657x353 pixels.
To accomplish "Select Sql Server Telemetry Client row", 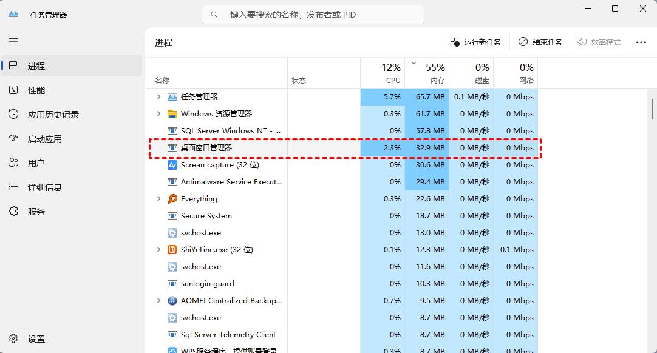I will [341, 335].
